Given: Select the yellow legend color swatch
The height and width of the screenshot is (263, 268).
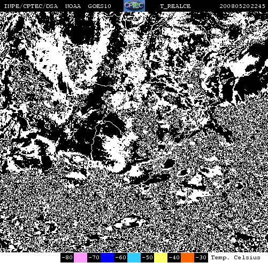Looking at the screenshot, I should point(160,258).
